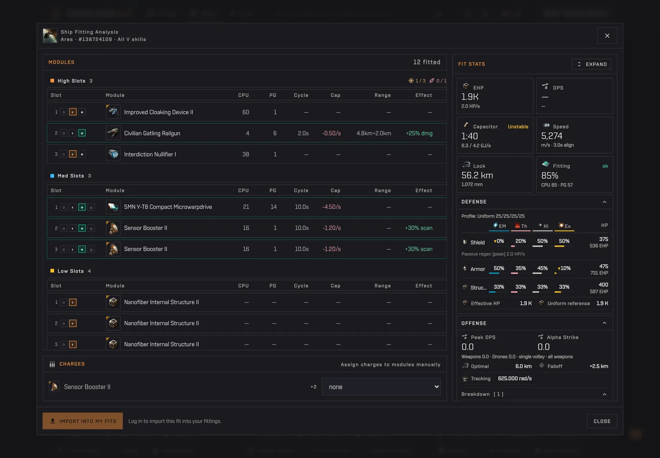Set Improved Cloaking Device II to active state

tap(82, 112)
